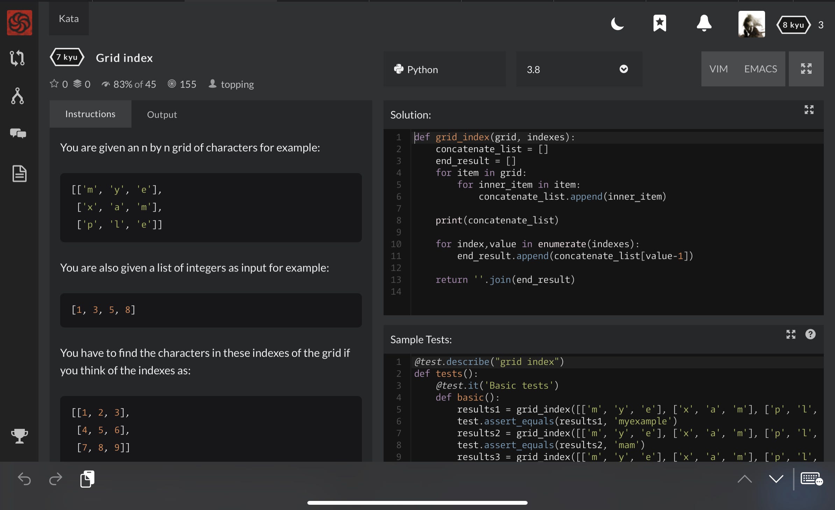
Task: Open author topping profile link
Action: pyautogui.click(x=237, y=84)
